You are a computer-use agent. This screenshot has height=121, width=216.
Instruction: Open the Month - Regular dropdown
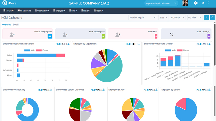143,18
